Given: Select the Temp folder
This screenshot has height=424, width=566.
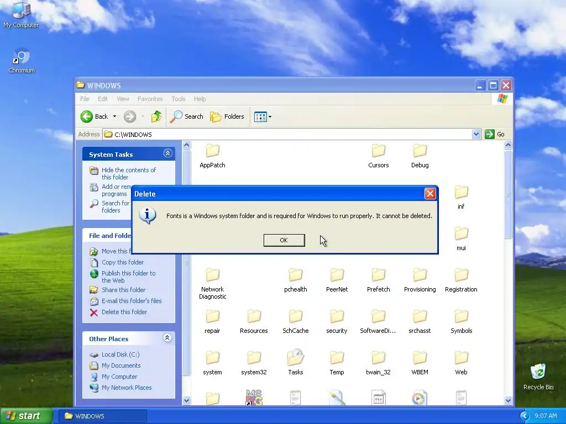Looking at the screenshot, I should 337,363.
